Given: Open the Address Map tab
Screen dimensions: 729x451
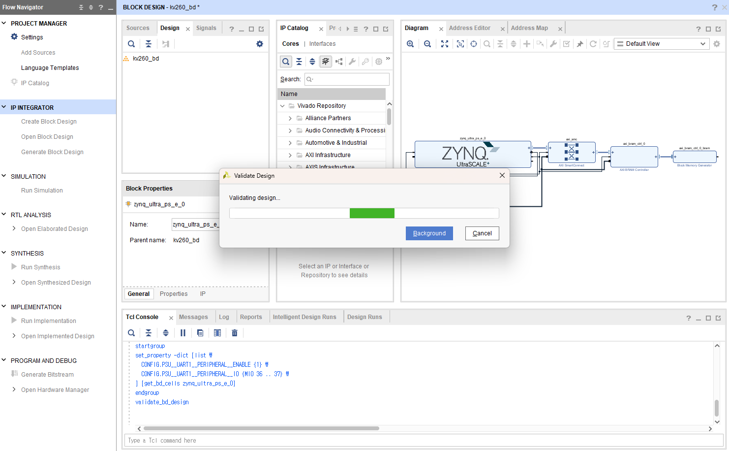Looking at the screenshot, I should (529, 28).
